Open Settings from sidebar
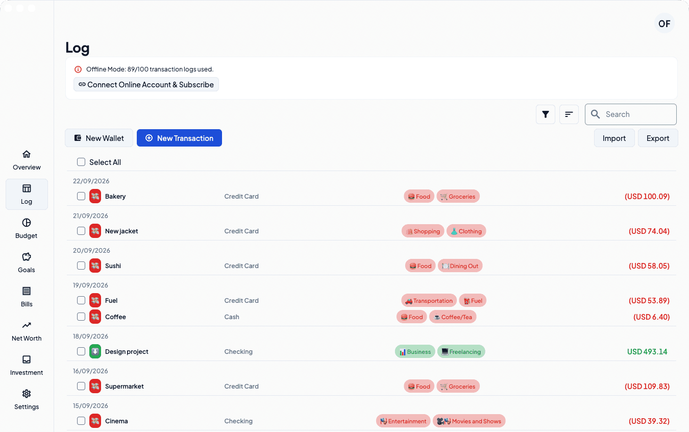Screen dimensions: 689x432 [x=27, y=399]
